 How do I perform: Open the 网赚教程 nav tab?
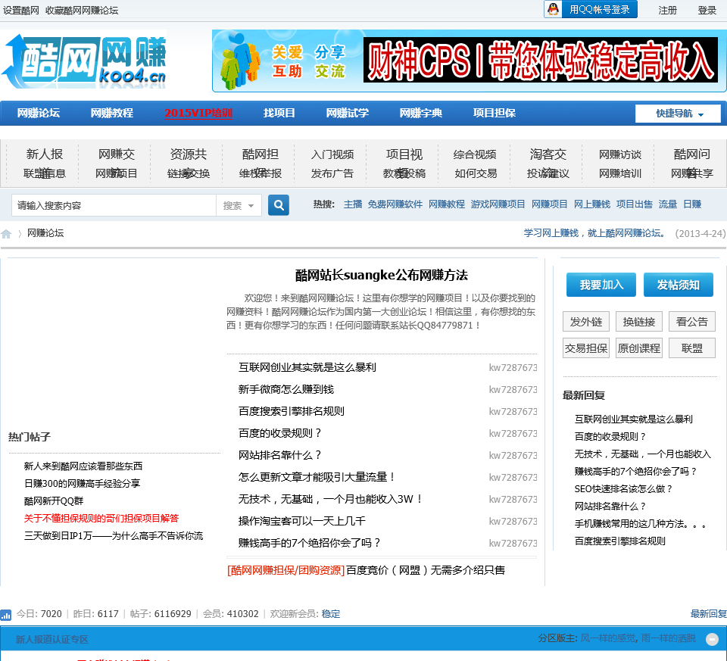[x=112, y=113]
